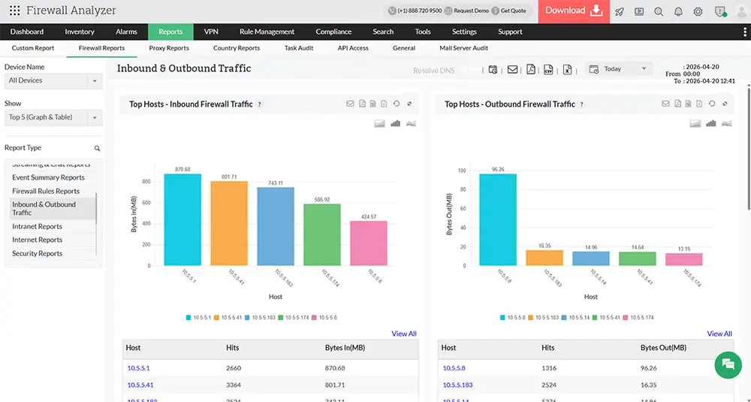Image resolution: width=751 pixels, height=402 pixels.
Task: Switch Inbound chart to area graph
Action: pos(379,124)
